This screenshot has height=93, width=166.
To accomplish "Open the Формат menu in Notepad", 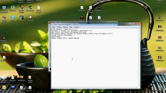I will tap(66, 27).
